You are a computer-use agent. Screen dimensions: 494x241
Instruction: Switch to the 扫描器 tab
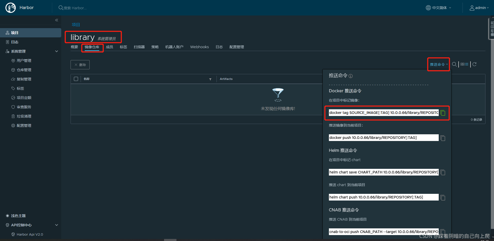tap(139, 47)
